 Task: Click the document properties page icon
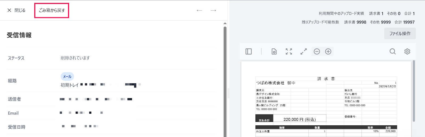pos(274,52)
